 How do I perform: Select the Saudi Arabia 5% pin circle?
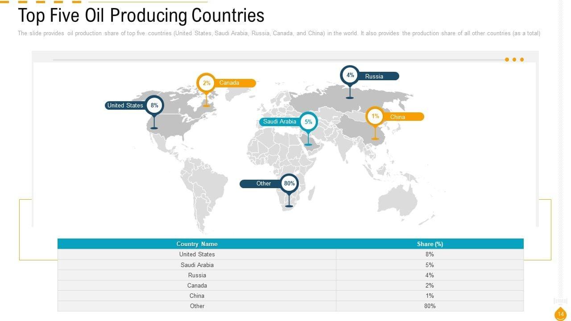308,122
